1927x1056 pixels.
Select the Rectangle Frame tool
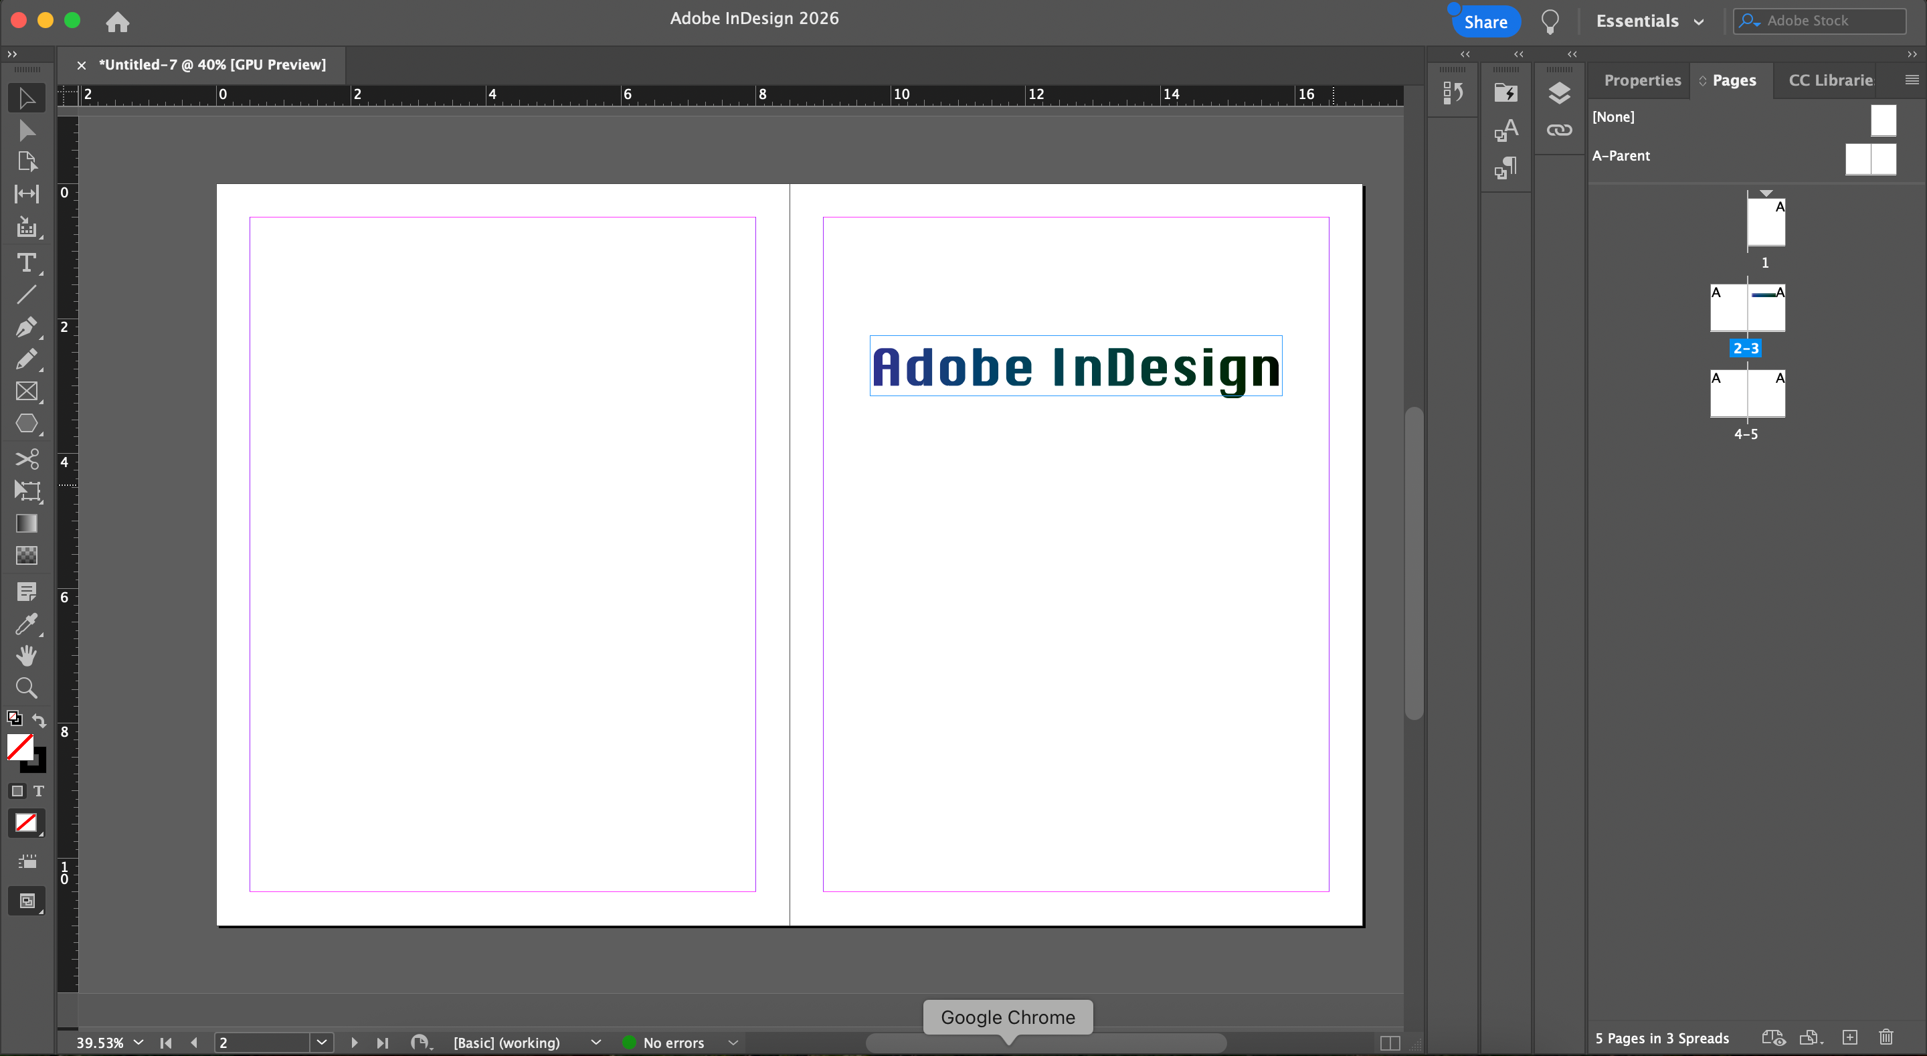click(26, 391)
